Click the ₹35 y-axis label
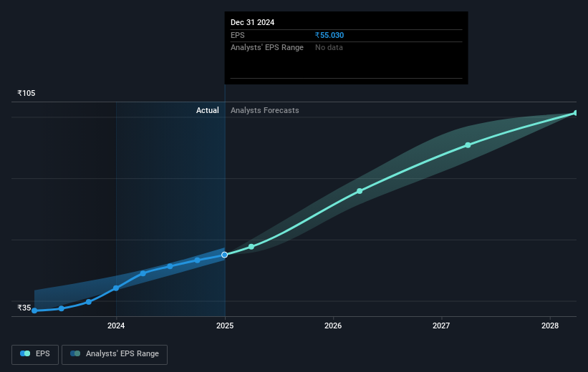Image resolution: width=588 pixels, height=372 pixels. click(x=24, y=308)
